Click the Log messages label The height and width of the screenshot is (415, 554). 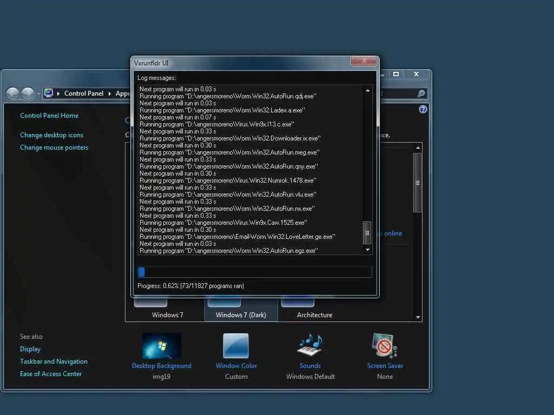(x=156, y=78)
